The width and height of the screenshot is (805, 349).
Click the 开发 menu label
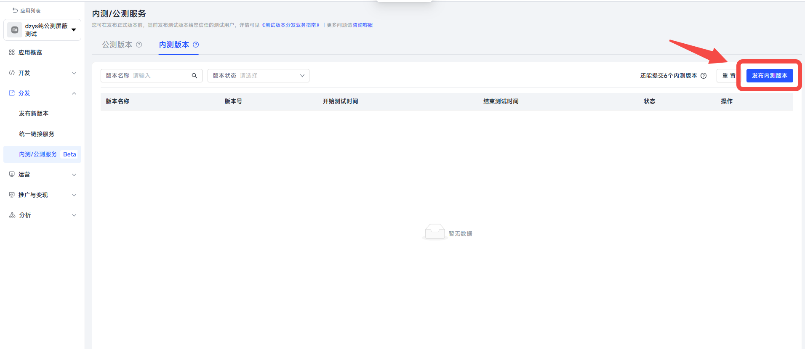click(24, 73)
